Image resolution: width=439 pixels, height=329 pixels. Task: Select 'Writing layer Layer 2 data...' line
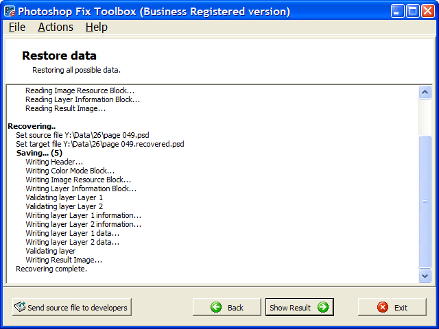point(73,242)
